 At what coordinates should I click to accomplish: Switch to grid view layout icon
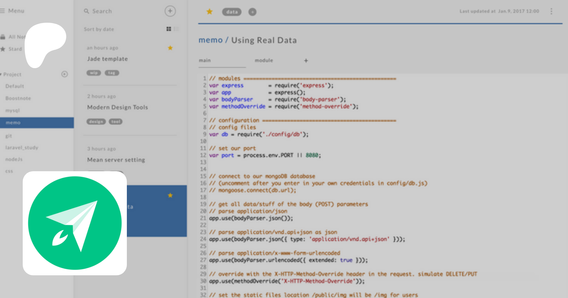(x=169, y=29)
